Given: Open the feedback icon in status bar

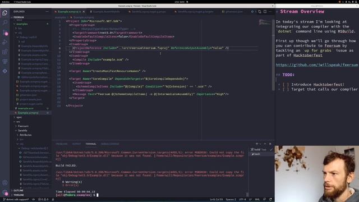Looking at the screenshot, I should (265, 200).
